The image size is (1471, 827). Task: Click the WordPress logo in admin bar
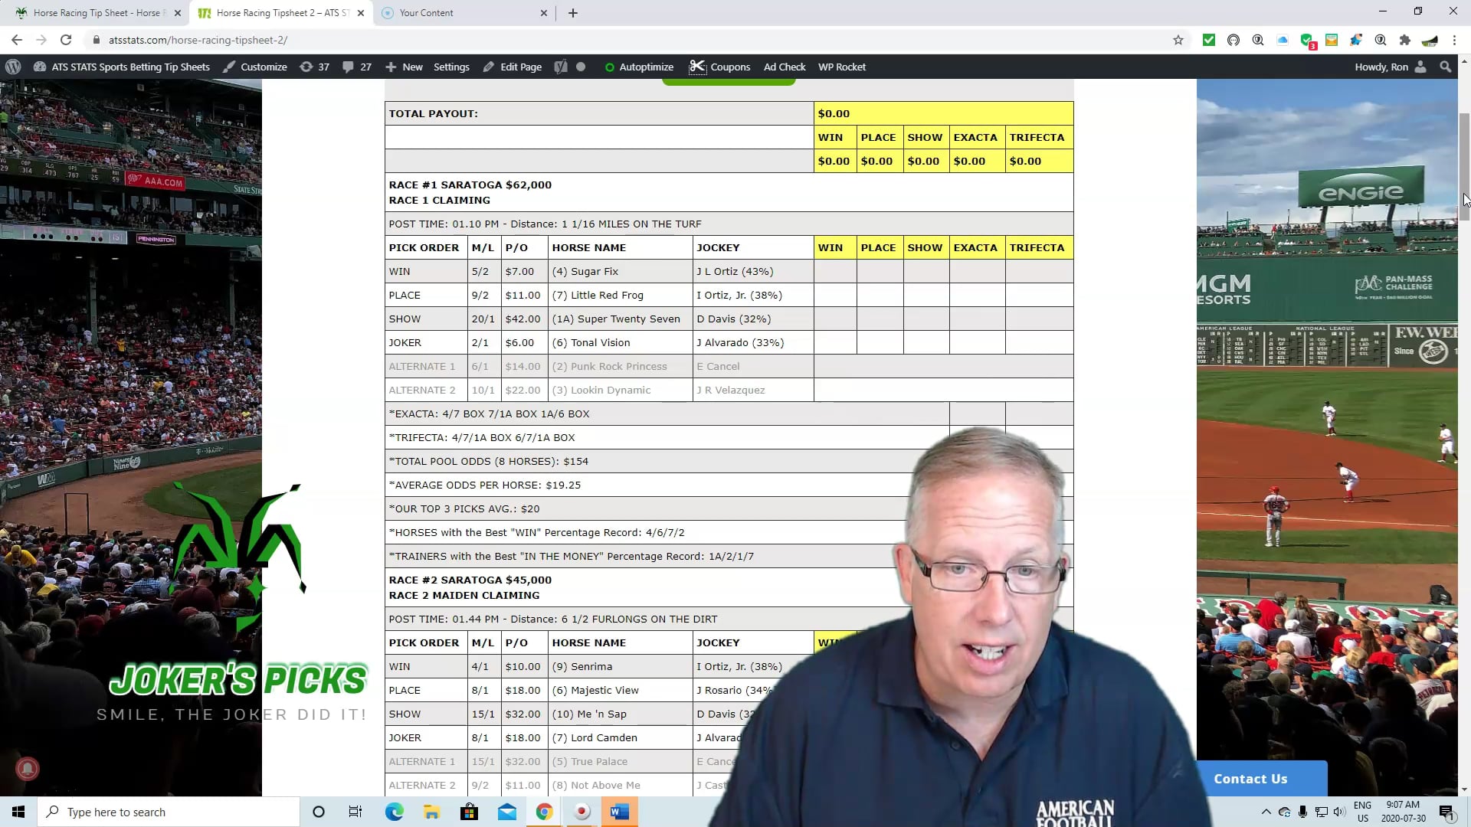(13, 67)
